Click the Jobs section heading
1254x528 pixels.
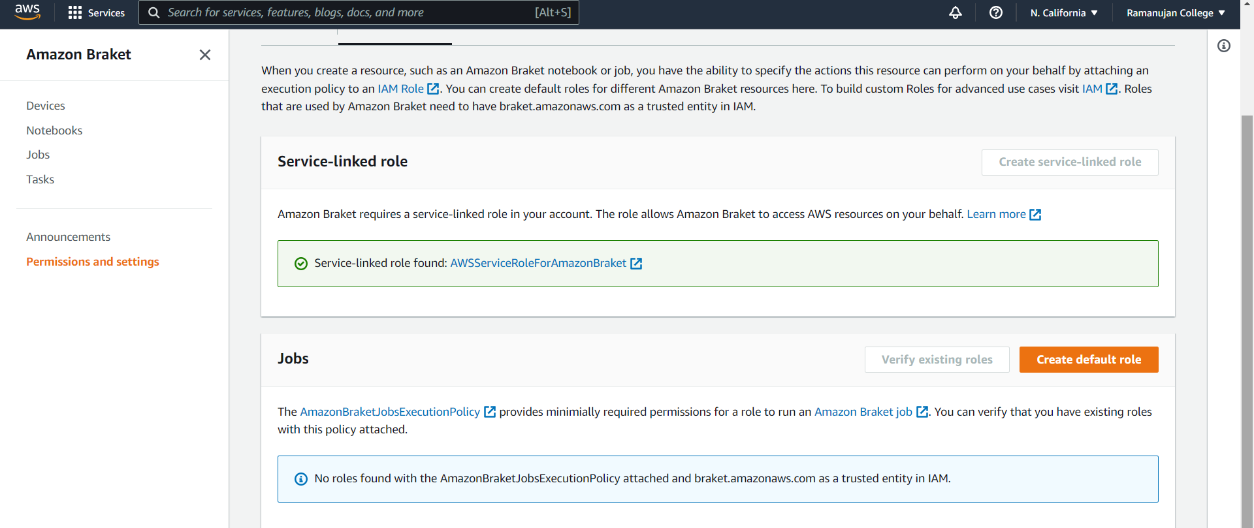pos(293,359)
